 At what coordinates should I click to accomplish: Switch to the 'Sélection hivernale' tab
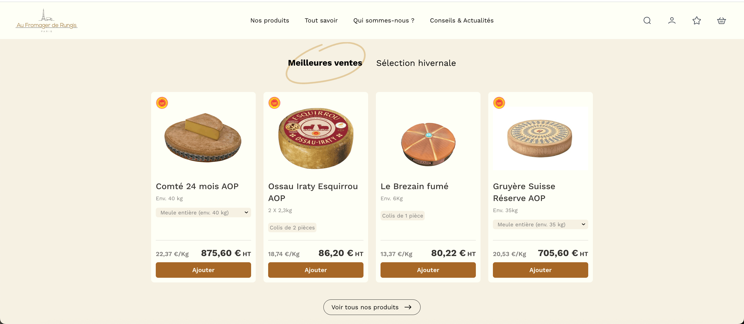[x=416, y=63]
